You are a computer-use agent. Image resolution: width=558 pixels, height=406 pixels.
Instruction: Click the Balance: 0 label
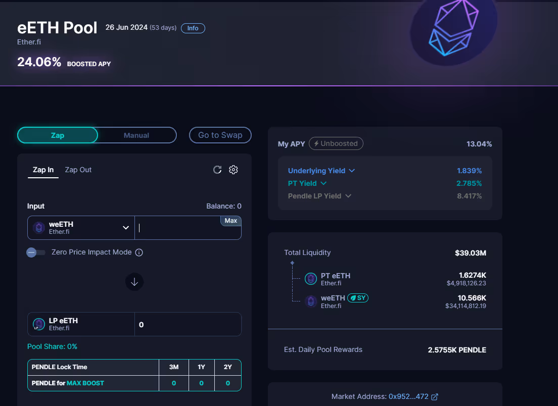224,206
